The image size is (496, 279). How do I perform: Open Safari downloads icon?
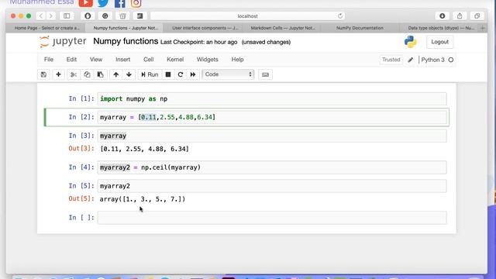[443, 15]
